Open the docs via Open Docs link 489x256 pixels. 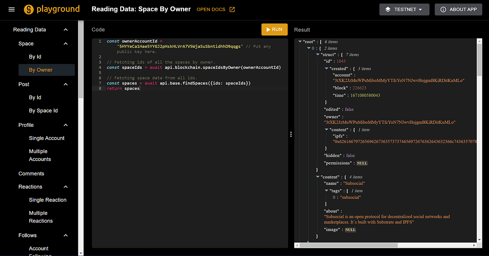[x=211, y=9]
